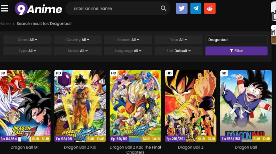Click the SD badge on Dragon Ball GT

pos(3,73)
